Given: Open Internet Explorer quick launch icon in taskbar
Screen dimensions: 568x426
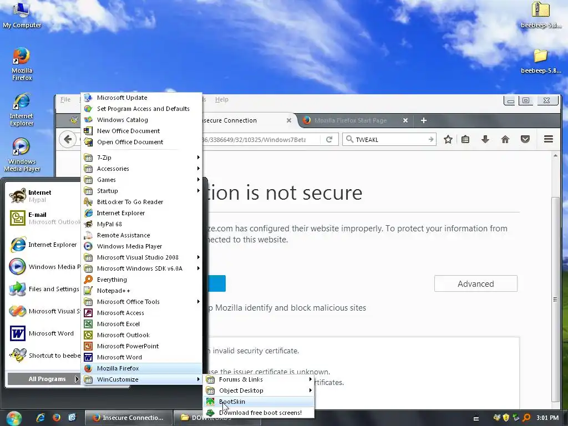Looking at the screenshot, I should [40, 417].
